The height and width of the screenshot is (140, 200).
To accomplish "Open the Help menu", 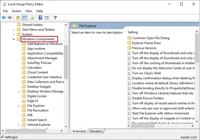I will [40, 11].
